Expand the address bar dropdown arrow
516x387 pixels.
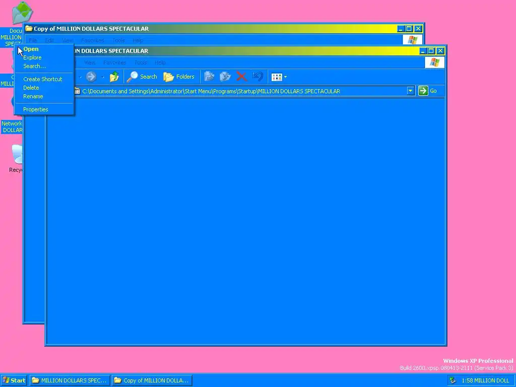coord(410,91)
